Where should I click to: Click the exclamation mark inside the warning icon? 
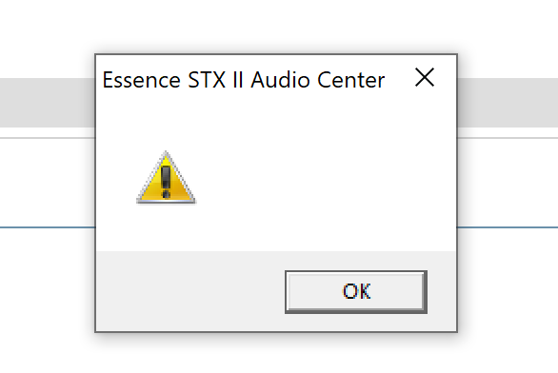pyautogui.click(x=166, y=182)
